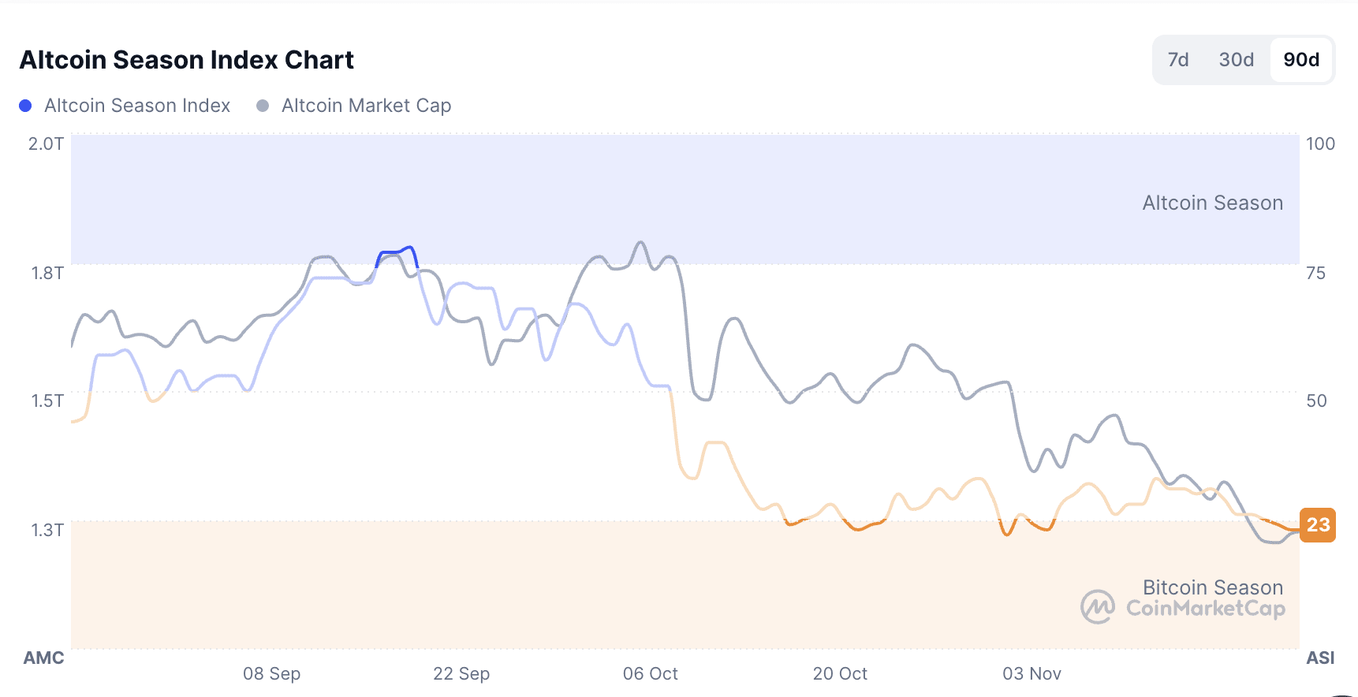The image size is (1358, 697).
Task: Choose the 90d time range
Action: point(1301,60)
